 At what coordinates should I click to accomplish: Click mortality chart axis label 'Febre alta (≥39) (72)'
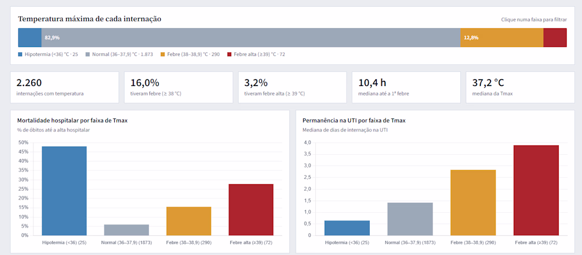click(251, 243)
